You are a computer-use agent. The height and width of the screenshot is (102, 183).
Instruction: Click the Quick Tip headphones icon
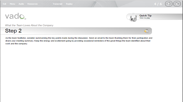point(133,17)
